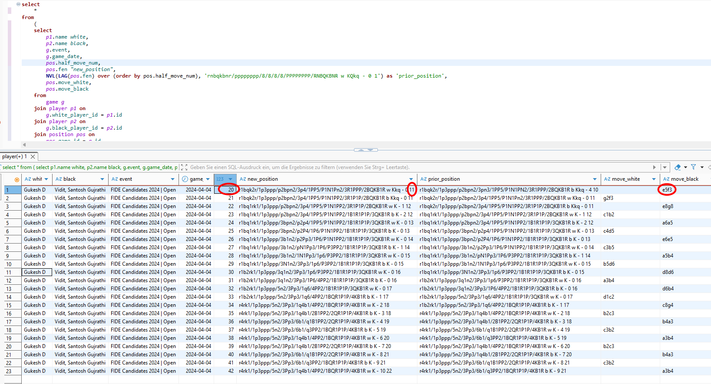Click filter arrow on event column header
The width and height of the screenshot is (711, 384).
[172, 179]
